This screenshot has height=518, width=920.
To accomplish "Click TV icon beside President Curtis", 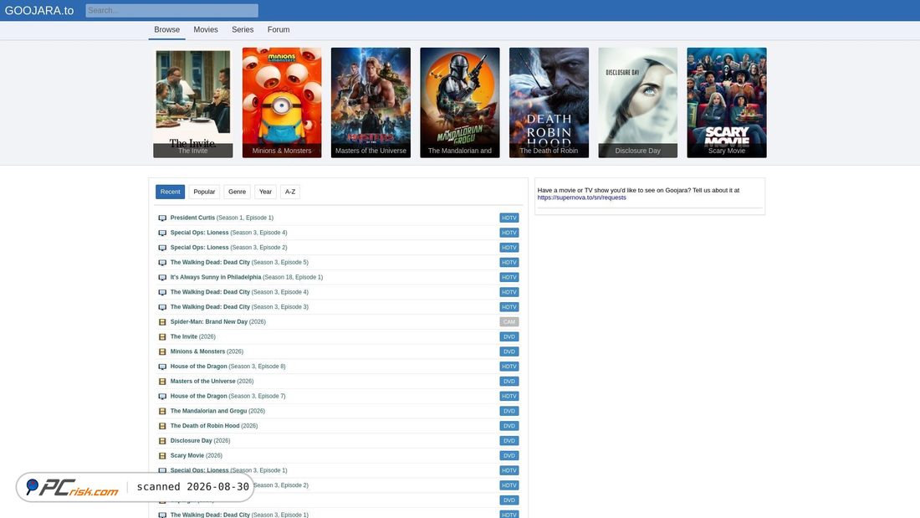I will click(x=162, y=218).
